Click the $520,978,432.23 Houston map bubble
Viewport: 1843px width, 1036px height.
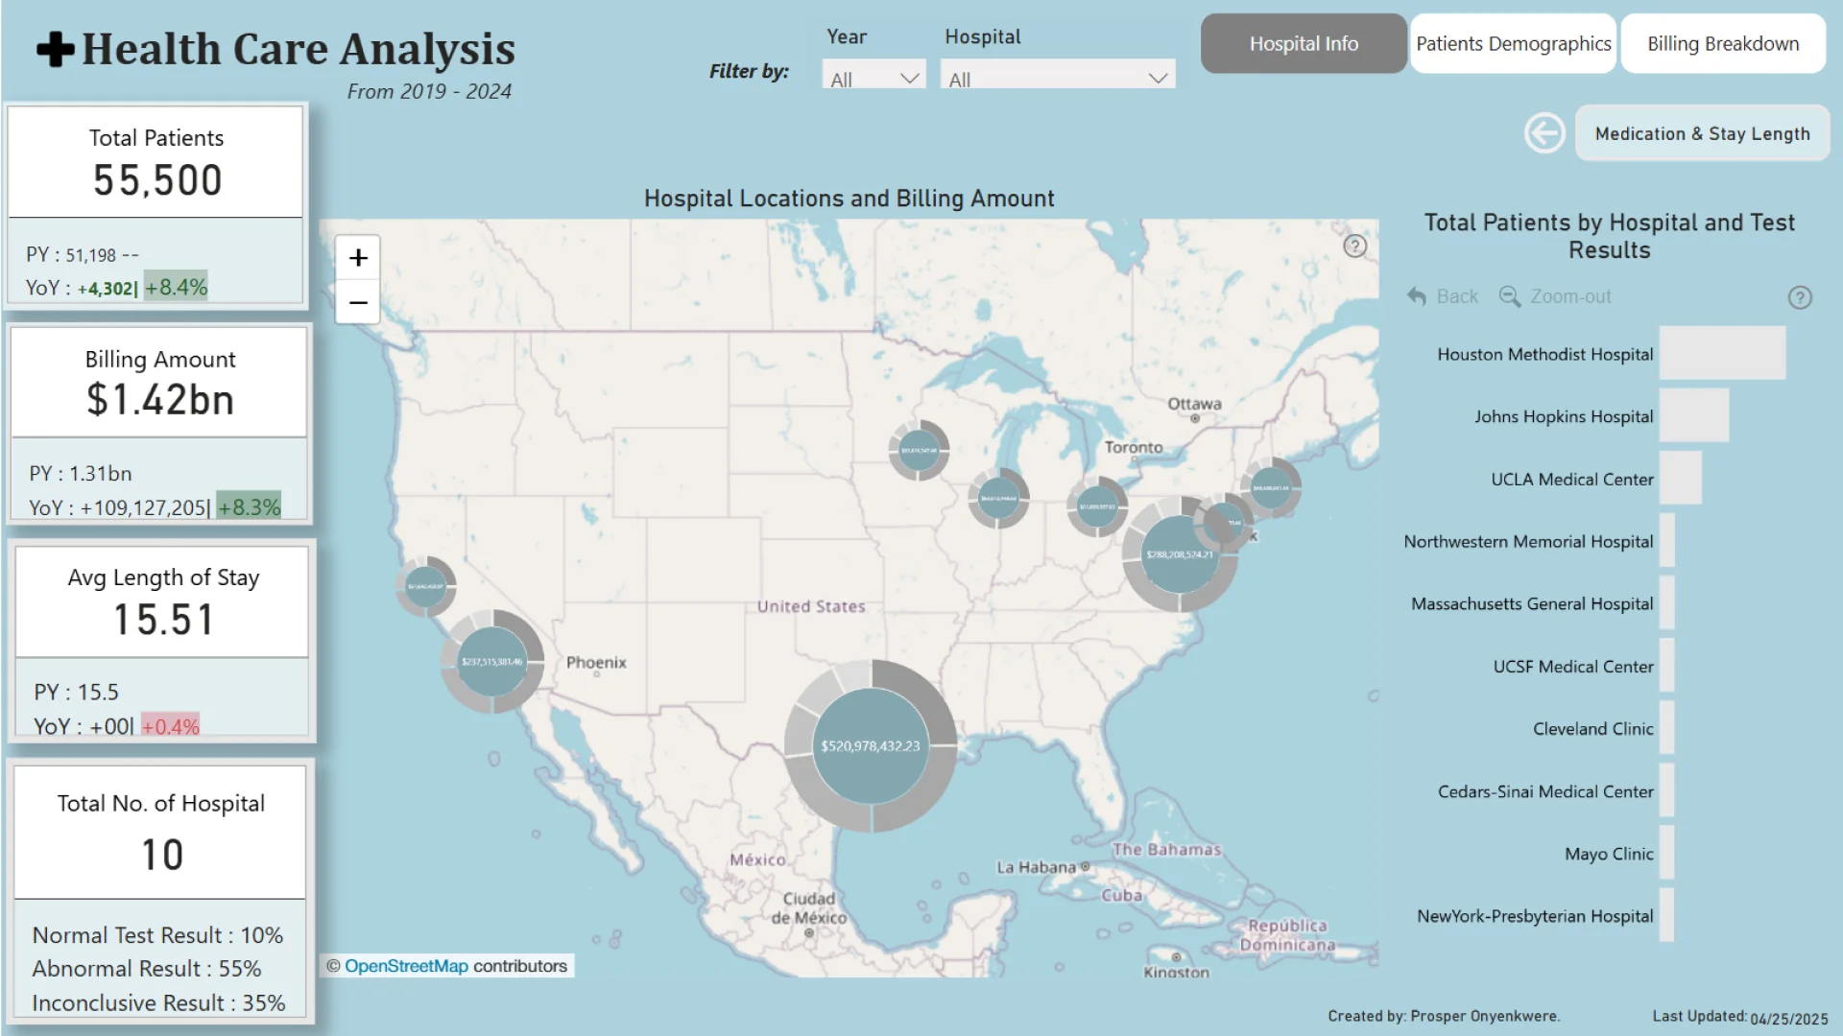[870, 745]
